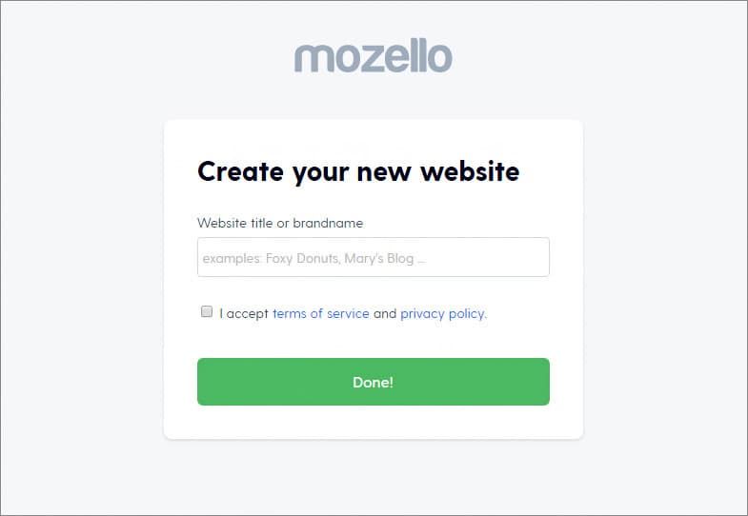Finish site creation using Done!
748x516 pixels.
[x=373, y=382]
